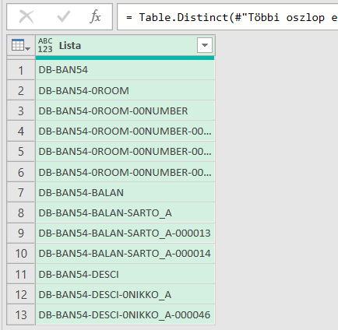Select the cell DB-BAN54-BALAN-SARTO_A-000013
This screenshot has width=338, height=330.
(125, 233)
